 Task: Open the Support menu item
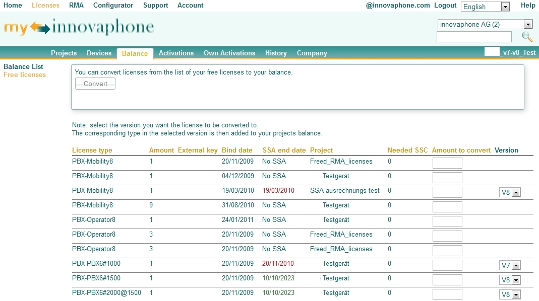(155, 5)
